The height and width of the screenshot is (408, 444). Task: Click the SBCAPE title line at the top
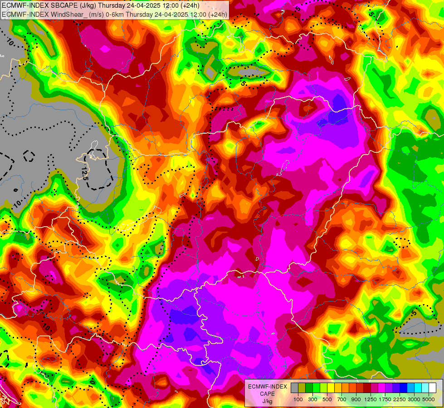coord(101,5)
